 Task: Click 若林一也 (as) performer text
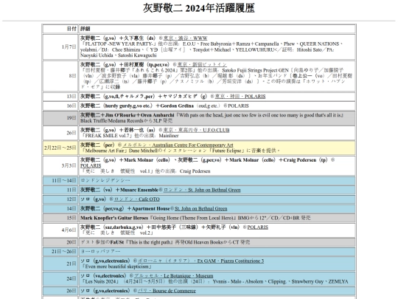click(139, 130)
